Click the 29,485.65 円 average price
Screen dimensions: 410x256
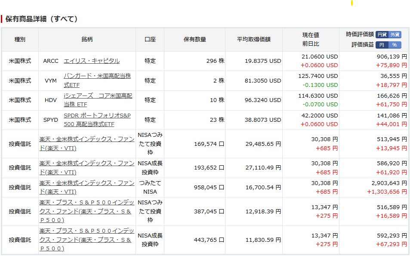pos(263,144)
